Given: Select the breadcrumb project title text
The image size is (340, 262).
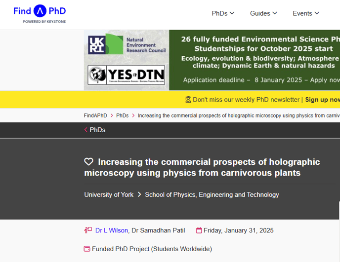Looking at the screenshot, I should (x=239, y=115).
